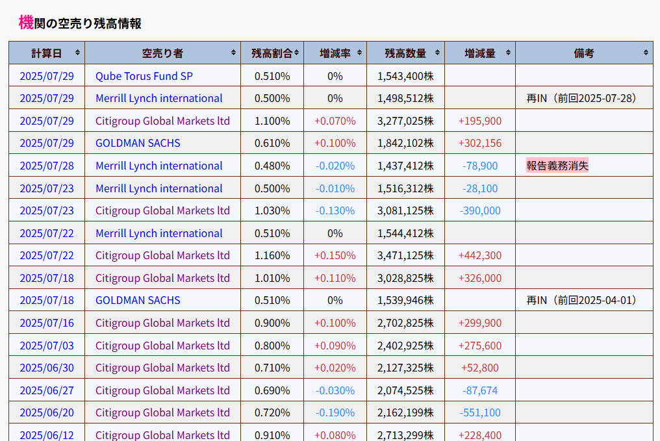Image resolution: width=660 pixels, height=441 pixels.
Task: Sort by 増減率 column sort arrows
Action: [x=359, y=53]
